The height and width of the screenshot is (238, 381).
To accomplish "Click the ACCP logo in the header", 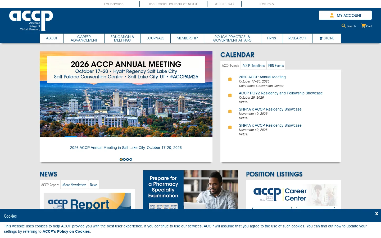I will [31, 21].
